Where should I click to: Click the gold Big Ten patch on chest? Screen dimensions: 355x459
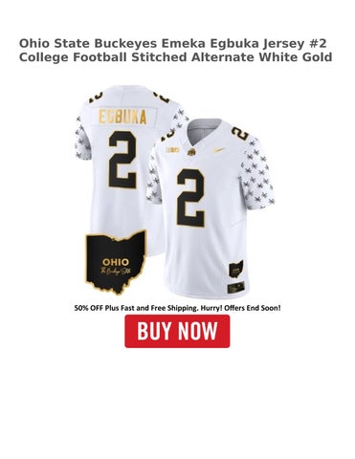pos(174,149)
